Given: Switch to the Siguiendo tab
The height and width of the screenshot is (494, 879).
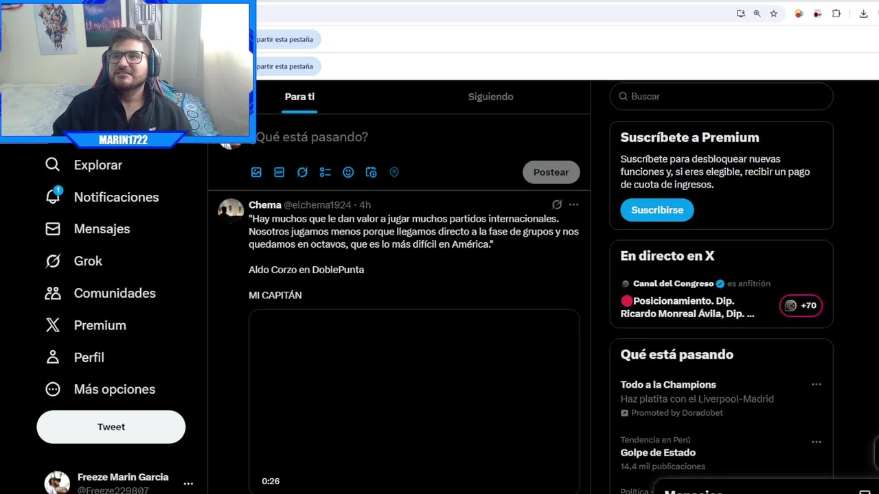Looking at the screenshot, I should click(490, 97).
